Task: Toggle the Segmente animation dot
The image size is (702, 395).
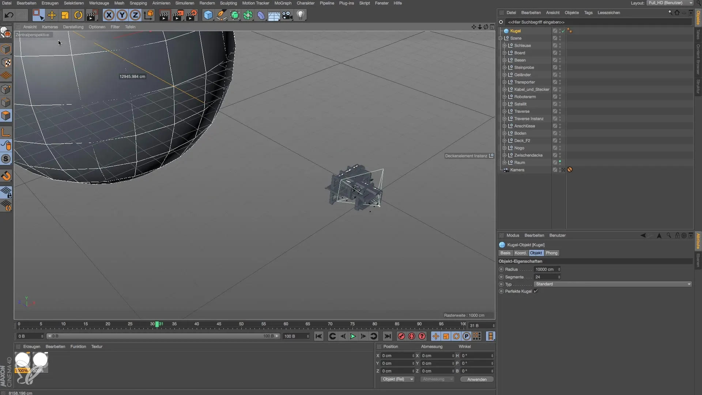Action: click(x=501, y=277)
